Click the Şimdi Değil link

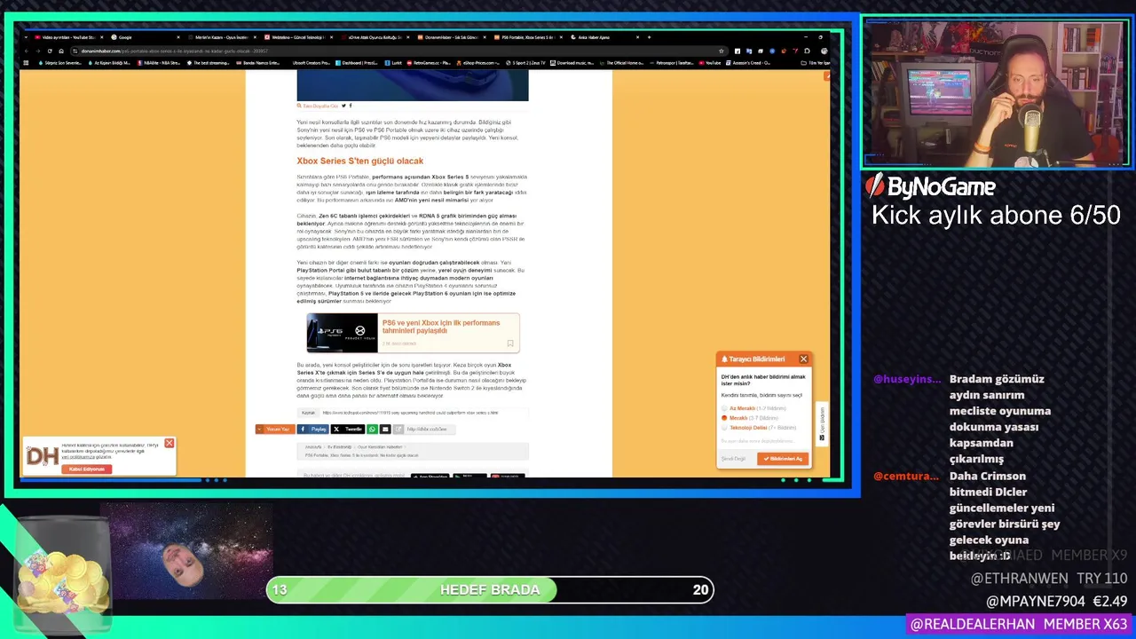[733, 459]
